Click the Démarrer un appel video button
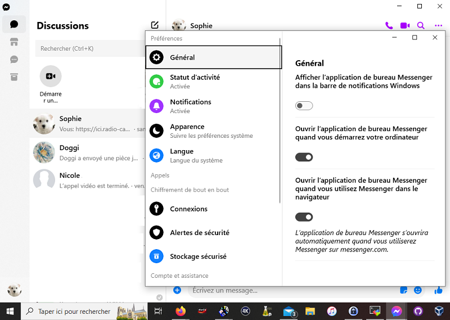The image size is (450, 320). tap(51, 76)
